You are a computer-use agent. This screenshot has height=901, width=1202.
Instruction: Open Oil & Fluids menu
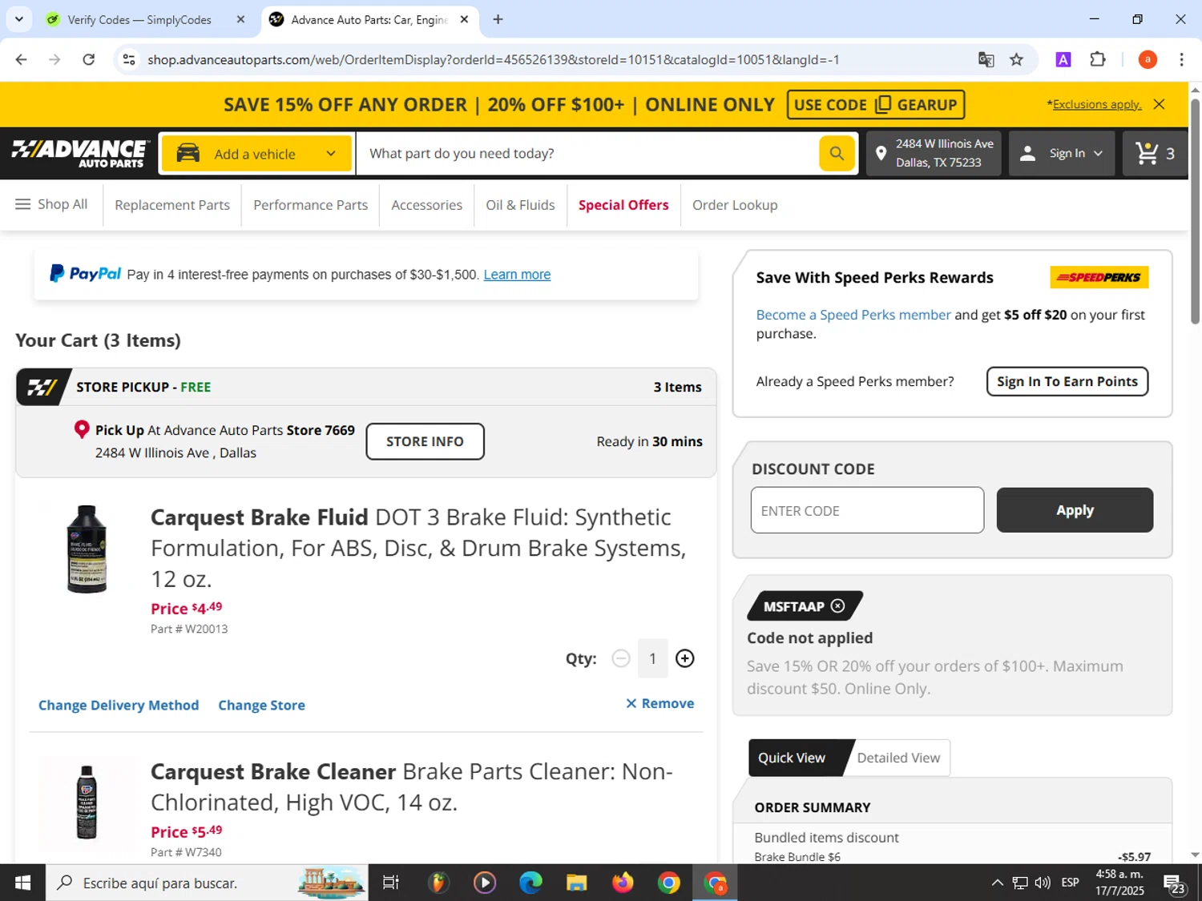(x=520, y=205)
